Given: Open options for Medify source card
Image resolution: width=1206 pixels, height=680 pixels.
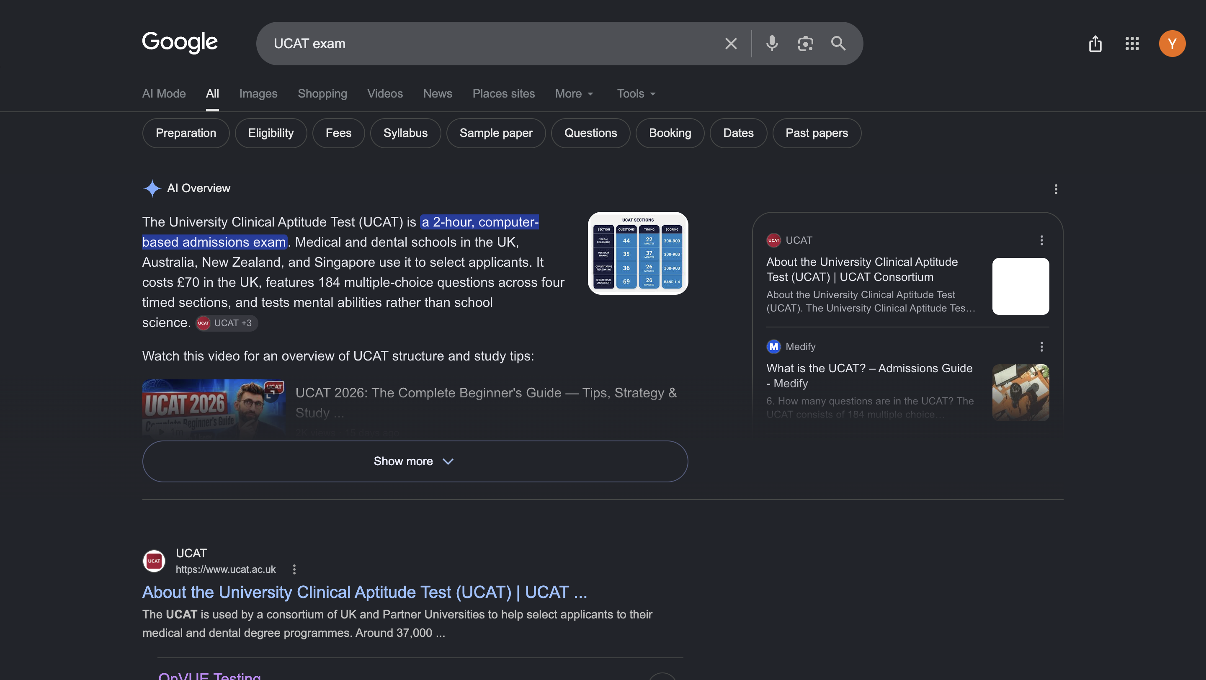Looking at the screenshot, I should point(1042,346).
